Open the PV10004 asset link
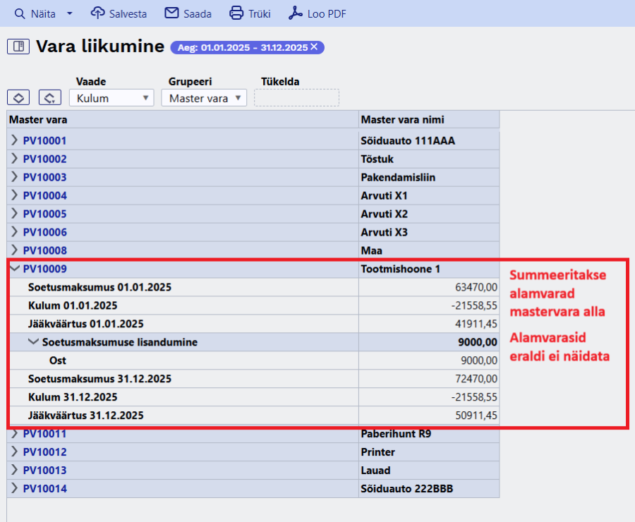 coord(45,195)
